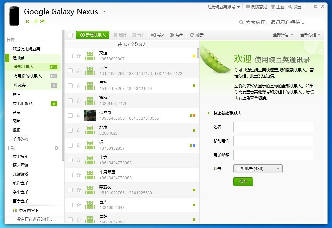Click the plus icon beside 快速新建联系人
332x228 pixels.
click(208, 113)
